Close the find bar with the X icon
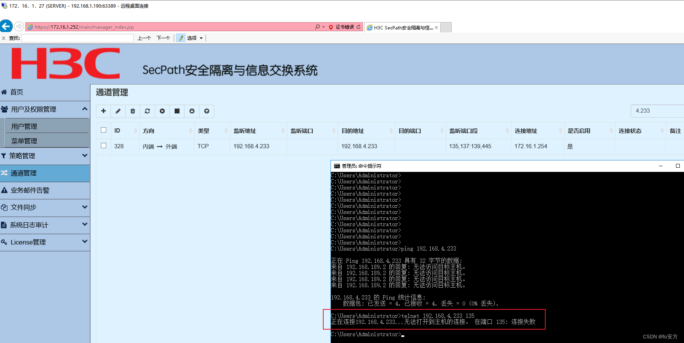The image size is (684, 343). [4, 38]
